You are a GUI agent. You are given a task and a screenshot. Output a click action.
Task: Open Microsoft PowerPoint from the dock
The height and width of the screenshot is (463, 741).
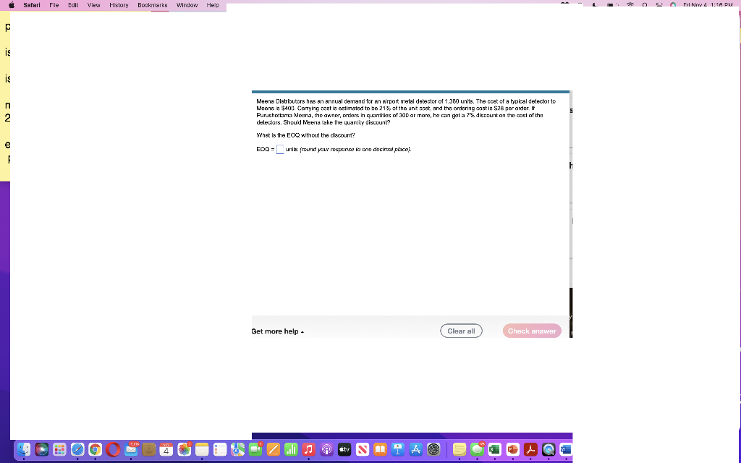pos(513,449)
